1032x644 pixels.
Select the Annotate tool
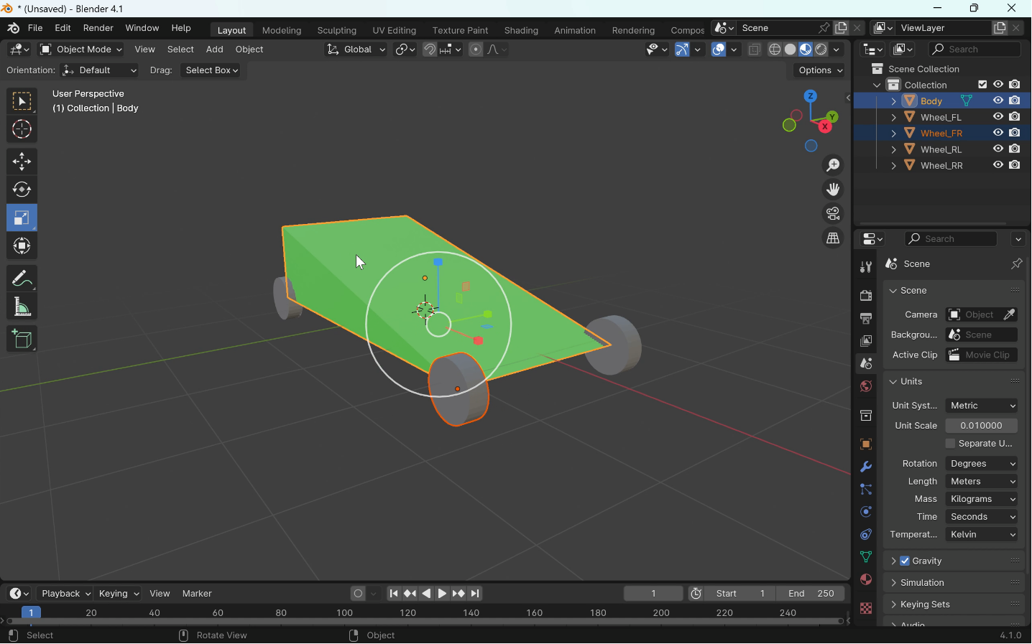(x=22, y=279)
